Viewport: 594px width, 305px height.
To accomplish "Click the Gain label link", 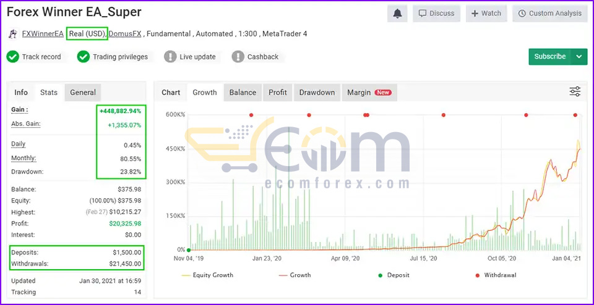I will 20,110.
